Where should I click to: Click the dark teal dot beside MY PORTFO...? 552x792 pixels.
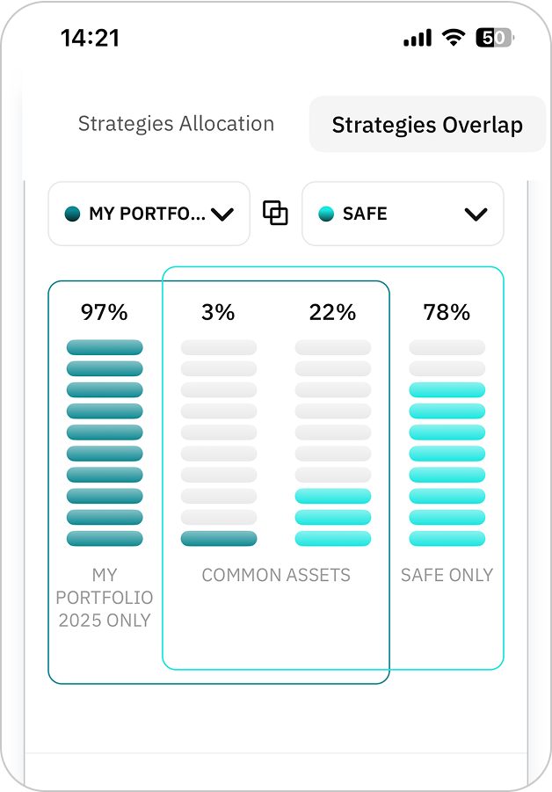pos(73,214)
